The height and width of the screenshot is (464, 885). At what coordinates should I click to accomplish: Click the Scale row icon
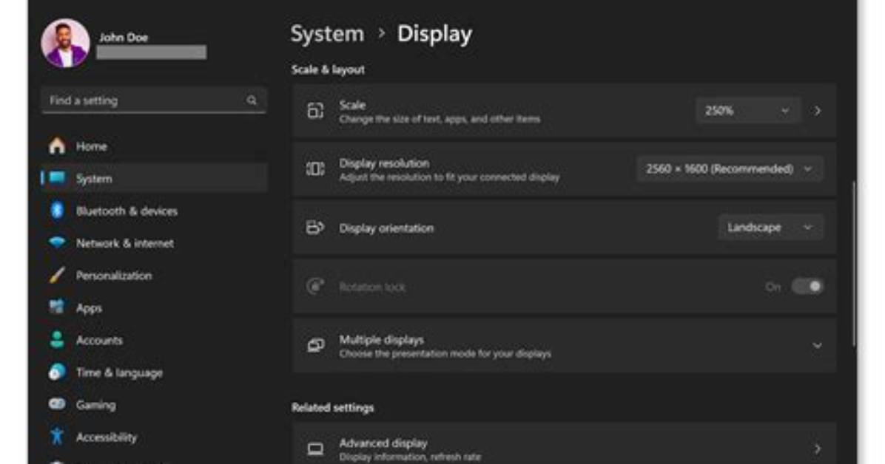315,111
